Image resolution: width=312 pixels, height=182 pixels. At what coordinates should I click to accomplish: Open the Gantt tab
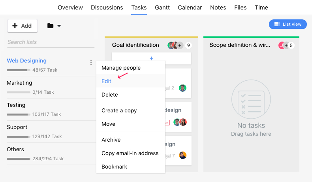pos(162,8)
